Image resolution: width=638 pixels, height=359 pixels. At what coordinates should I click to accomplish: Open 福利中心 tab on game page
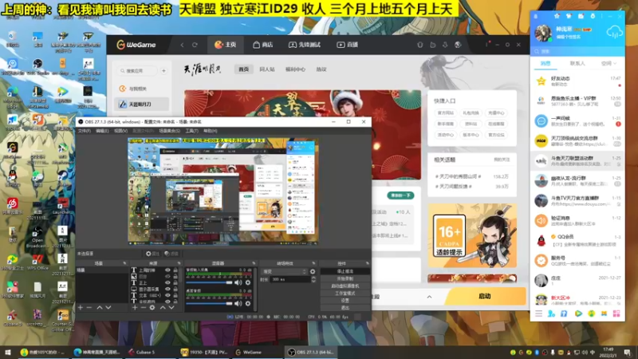click(295, 69)
